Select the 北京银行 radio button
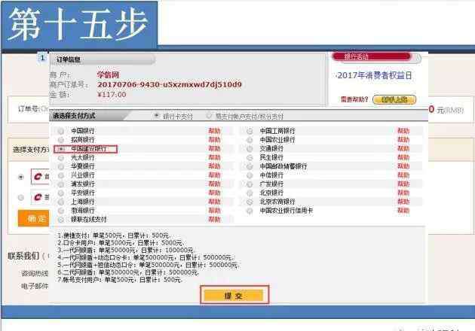This screenshot has height=331, width=475. [x=250, y=193]
